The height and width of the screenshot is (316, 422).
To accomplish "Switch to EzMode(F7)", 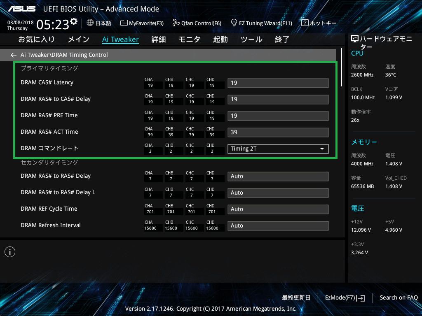I will tap(345, 298).
